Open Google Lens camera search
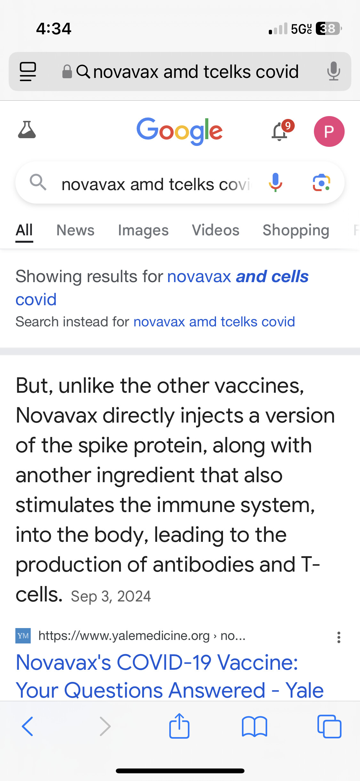Screen dimensions: 360x781 (321, 182)
